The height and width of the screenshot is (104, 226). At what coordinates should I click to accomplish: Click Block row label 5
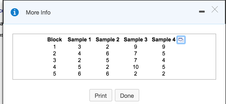(x=55, y=74)
